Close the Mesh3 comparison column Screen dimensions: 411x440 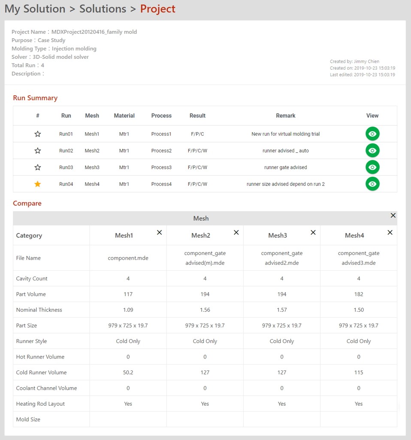[x=313, y=232]
